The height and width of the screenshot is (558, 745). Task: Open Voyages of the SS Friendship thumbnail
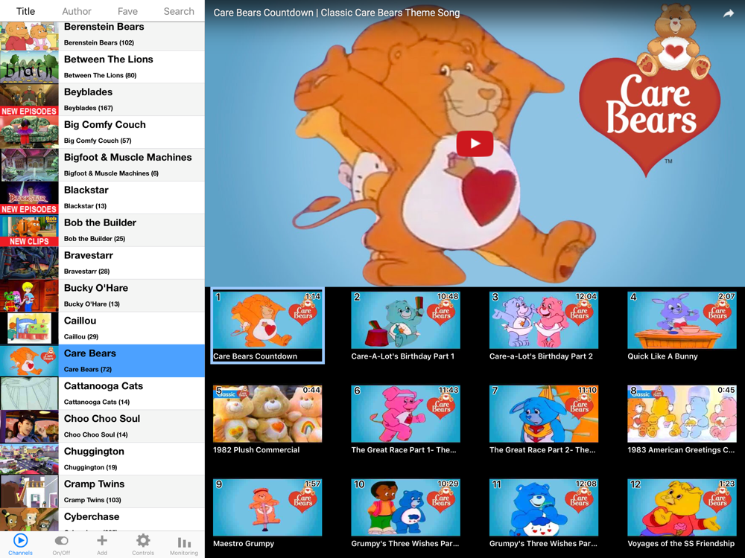[x=682, y=507]
